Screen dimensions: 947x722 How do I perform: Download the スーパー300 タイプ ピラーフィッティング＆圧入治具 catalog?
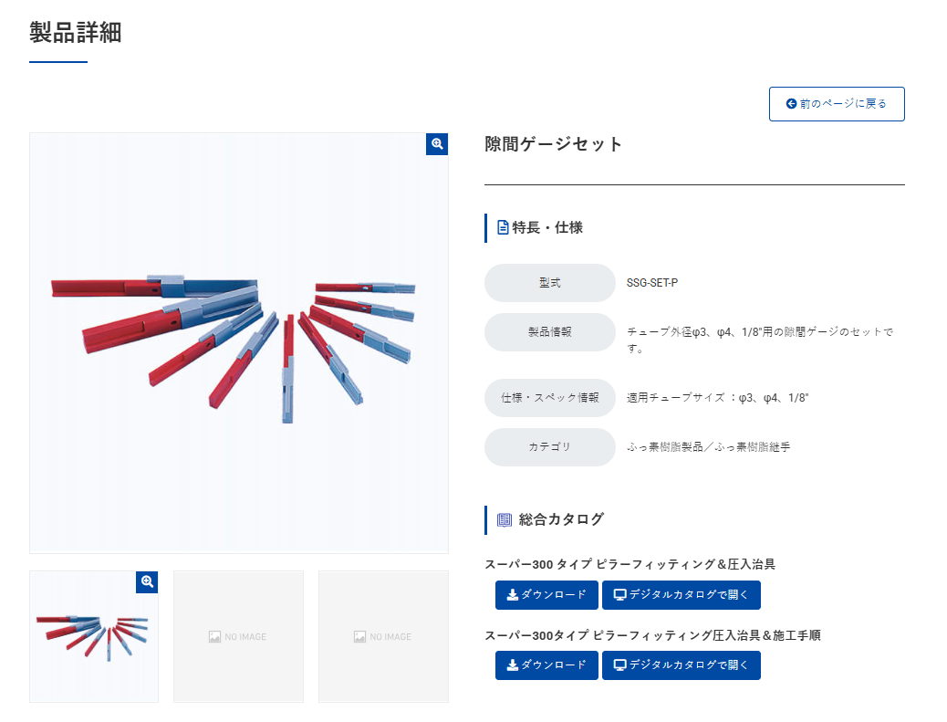[x=546, y=595]
